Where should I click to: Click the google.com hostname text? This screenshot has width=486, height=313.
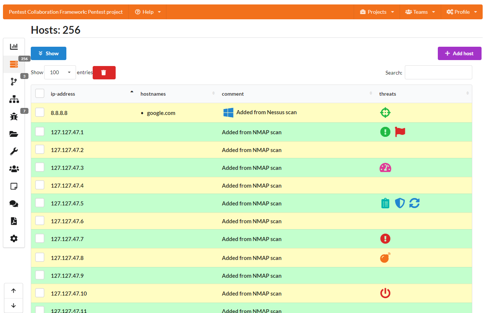(x=161, y=113)
